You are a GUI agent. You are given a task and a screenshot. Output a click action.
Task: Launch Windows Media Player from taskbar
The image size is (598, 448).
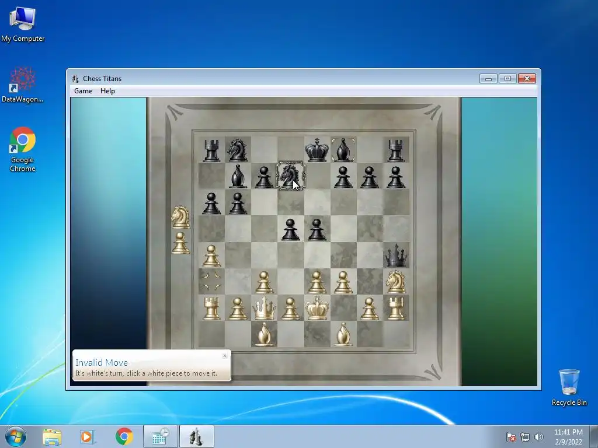pyautogui.click(x=87, y=436)
